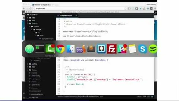This screenshot has width=179, height=101.
Task: Reload the page in the browser
Action: 30,8
